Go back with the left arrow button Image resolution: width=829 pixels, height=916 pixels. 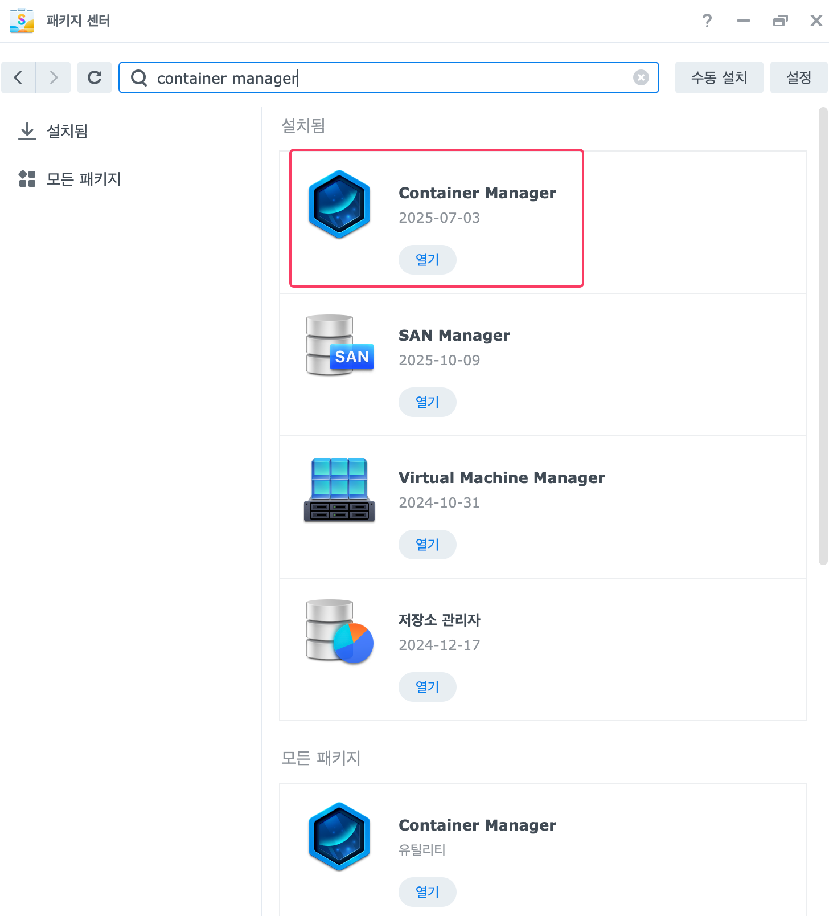pyautogui.click(x=18, y=77)
